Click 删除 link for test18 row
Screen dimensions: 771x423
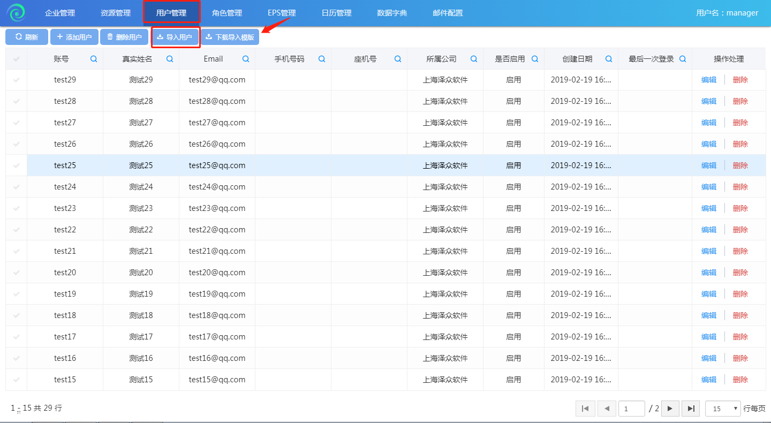tap(740, 315)
